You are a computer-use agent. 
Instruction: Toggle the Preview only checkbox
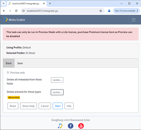coord(8,73)
